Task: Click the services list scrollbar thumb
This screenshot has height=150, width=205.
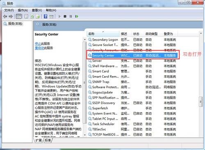Action: (x=201, y=102)
